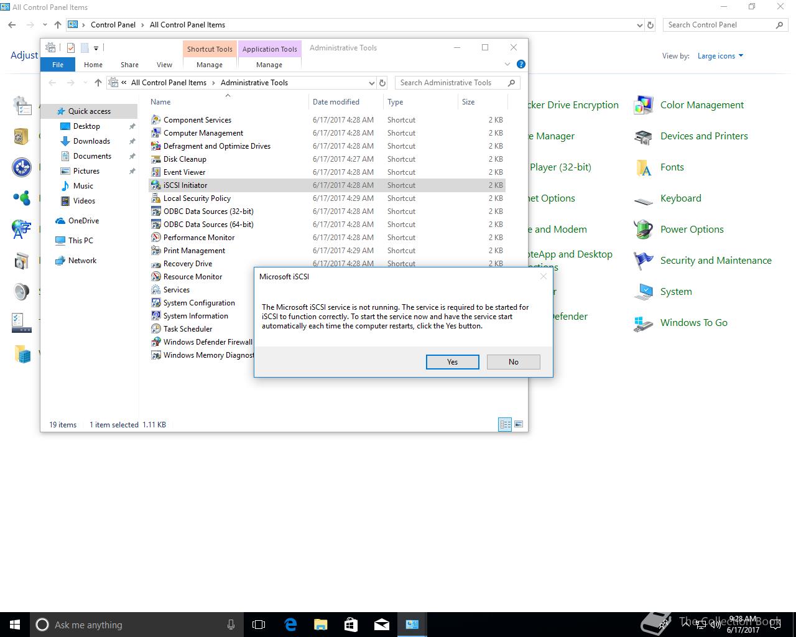The height and width of the screenshot is (637, 796).
Task: Select ODBC Data Sources (32-bit) icon
Action: [156, 212]
